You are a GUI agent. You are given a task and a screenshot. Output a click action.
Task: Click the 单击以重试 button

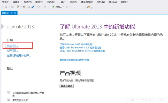coord(66,86)
